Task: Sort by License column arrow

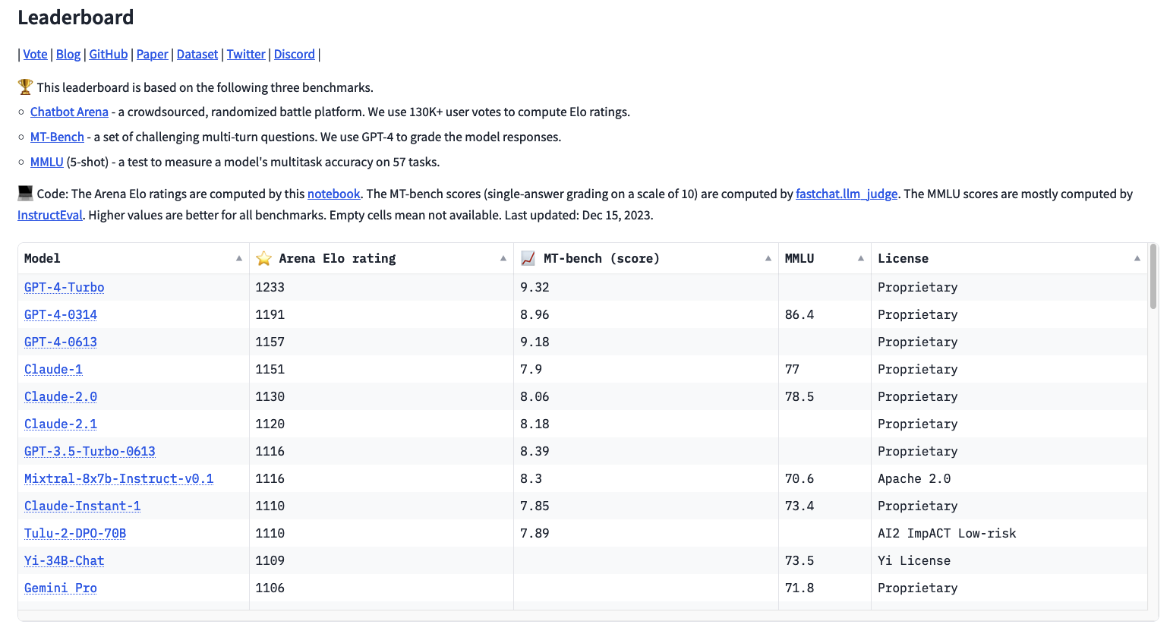Action: (1137, 259)
